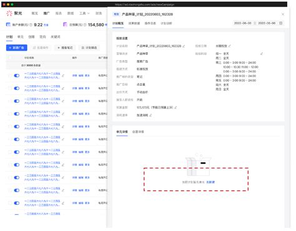Expand the 工具 menu chevron
Image resolution: width=296 pixels, height=231 pixels.
88,13
